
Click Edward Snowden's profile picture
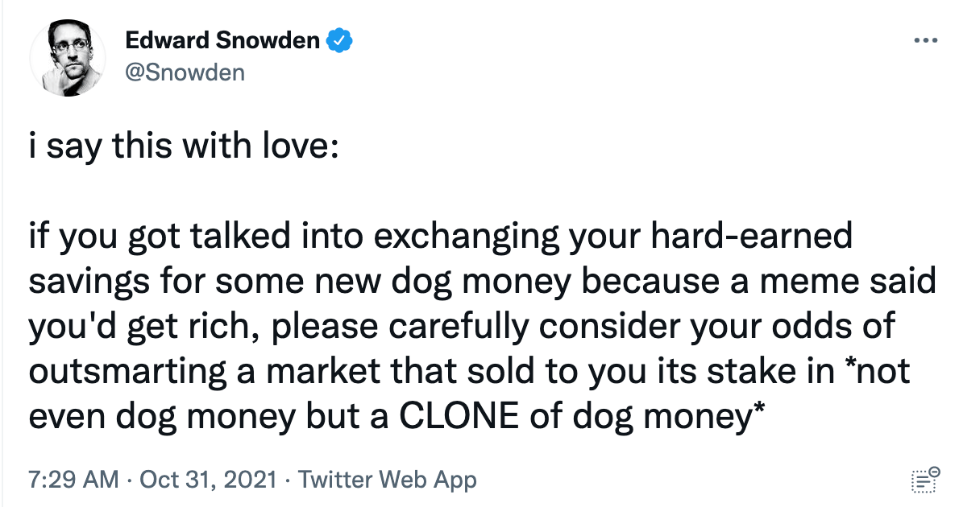68,54
